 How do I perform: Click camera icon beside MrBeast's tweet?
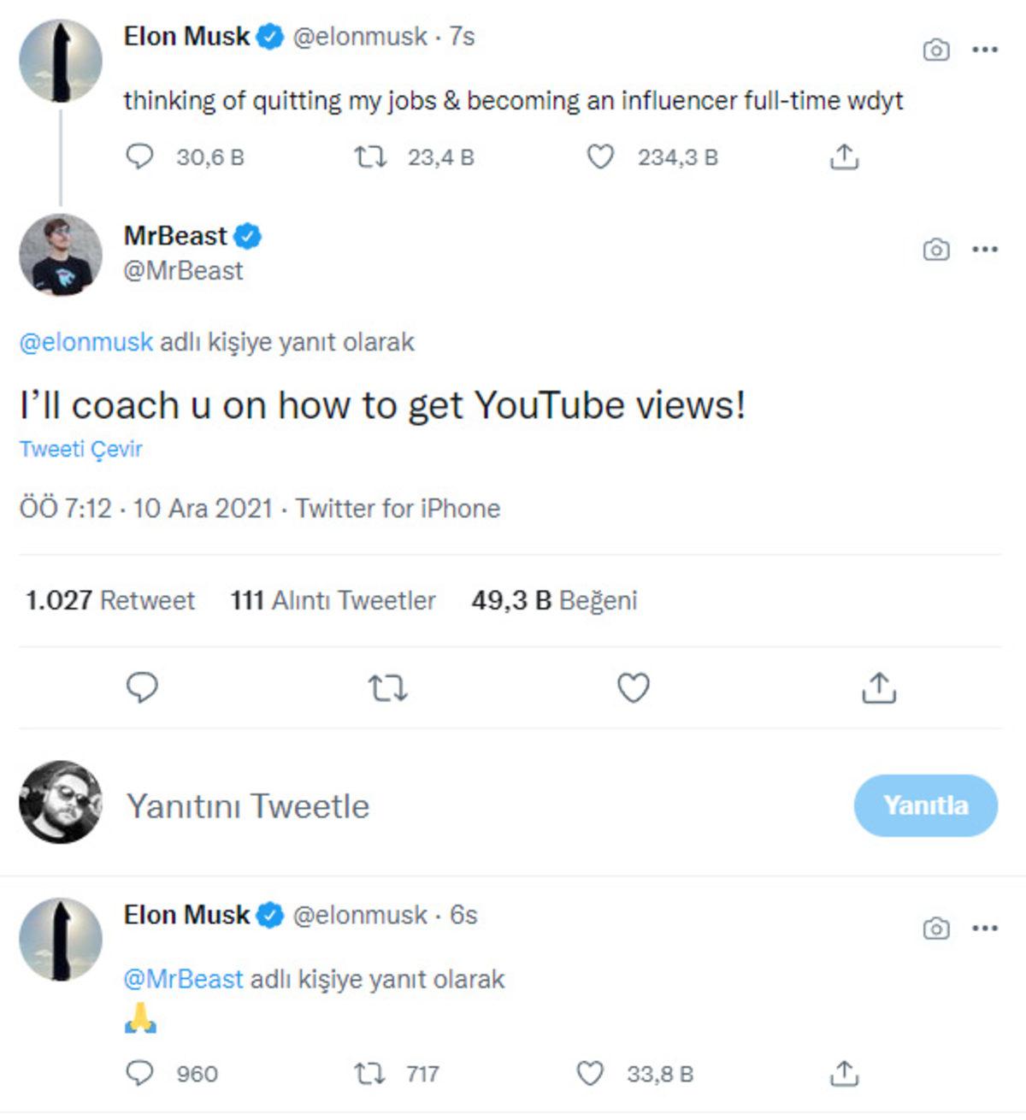936,250
